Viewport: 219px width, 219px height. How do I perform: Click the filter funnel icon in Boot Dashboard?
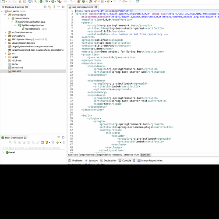(x=53, y=142)
